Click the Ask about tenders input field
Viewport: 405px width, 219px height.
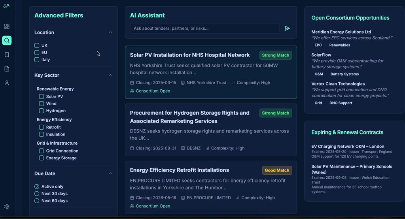coord(204,28)
